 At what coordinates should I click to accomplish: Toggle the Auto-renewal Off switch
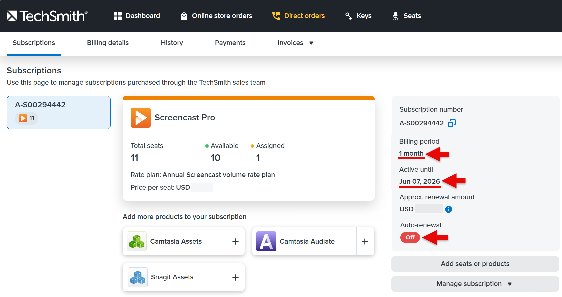pos(410,237)
